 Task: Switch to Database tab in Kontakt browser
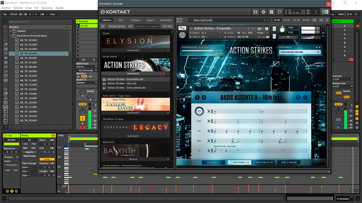pos(136,20)
